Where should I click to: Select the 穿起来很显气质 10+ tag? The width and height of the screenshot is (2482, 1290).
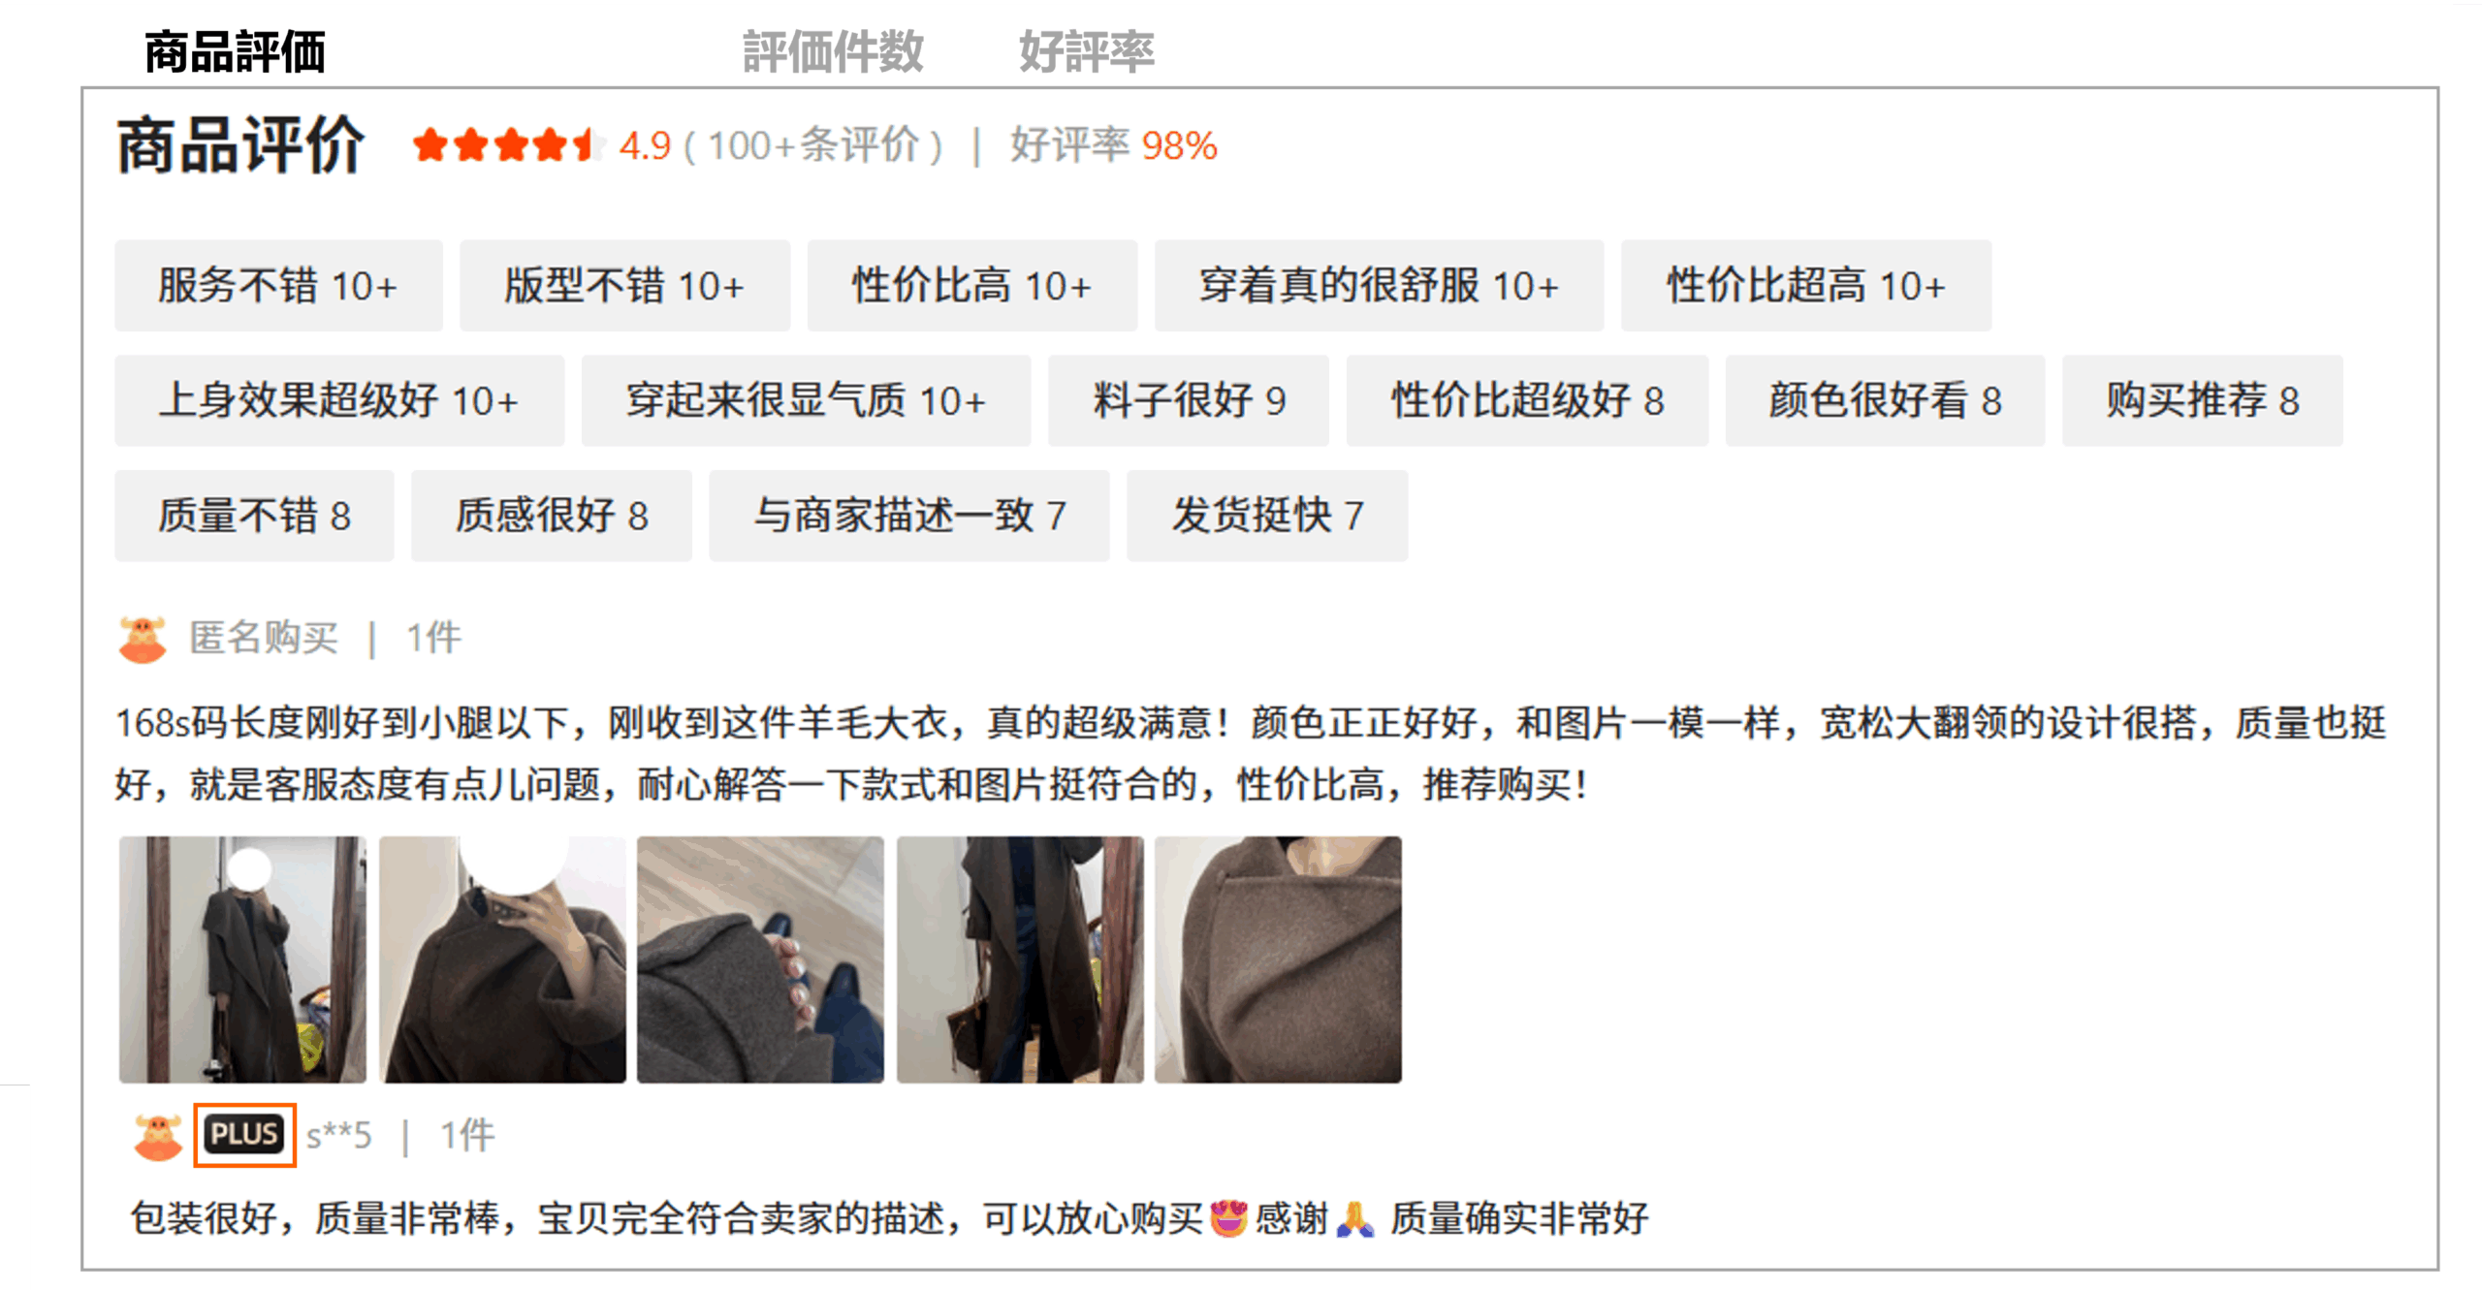click(806, 400)
